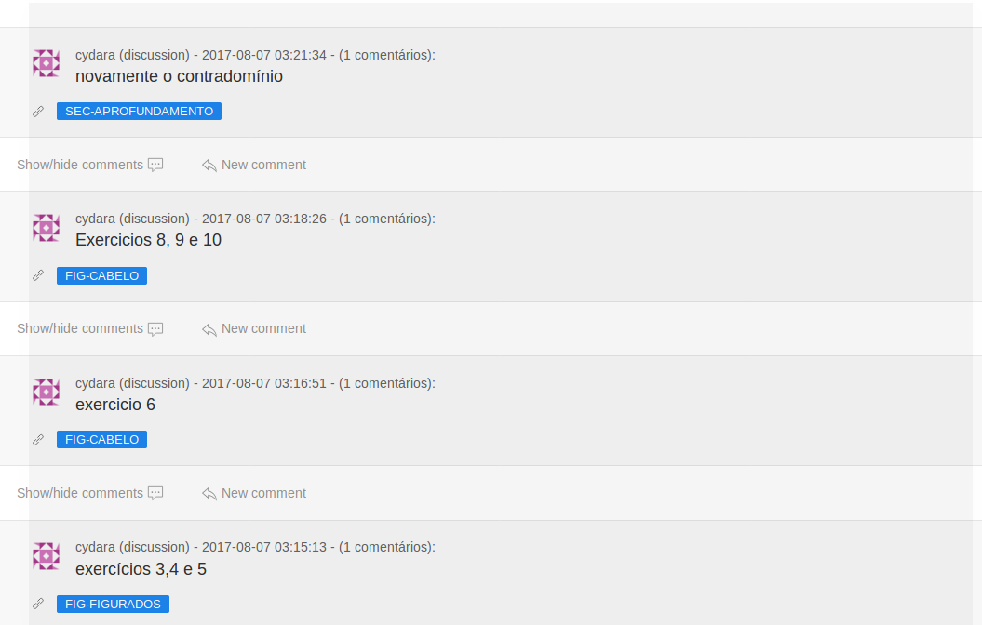Viewport: 982px width, 625px height.
Task: Open the discussion titled 'novamente o contradomínio'
Action: point(179,76)
